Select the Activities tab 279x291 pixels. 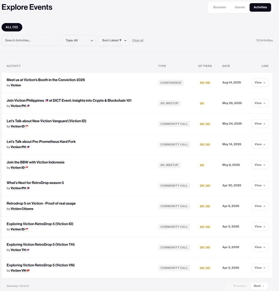tap(260, 7)
